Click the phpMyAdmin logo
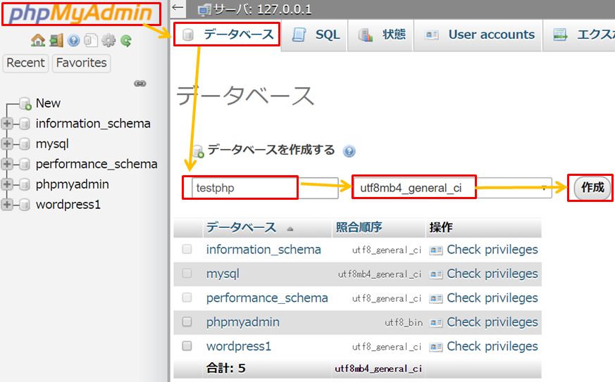This screenshot has height=382, width=615. 80,13
